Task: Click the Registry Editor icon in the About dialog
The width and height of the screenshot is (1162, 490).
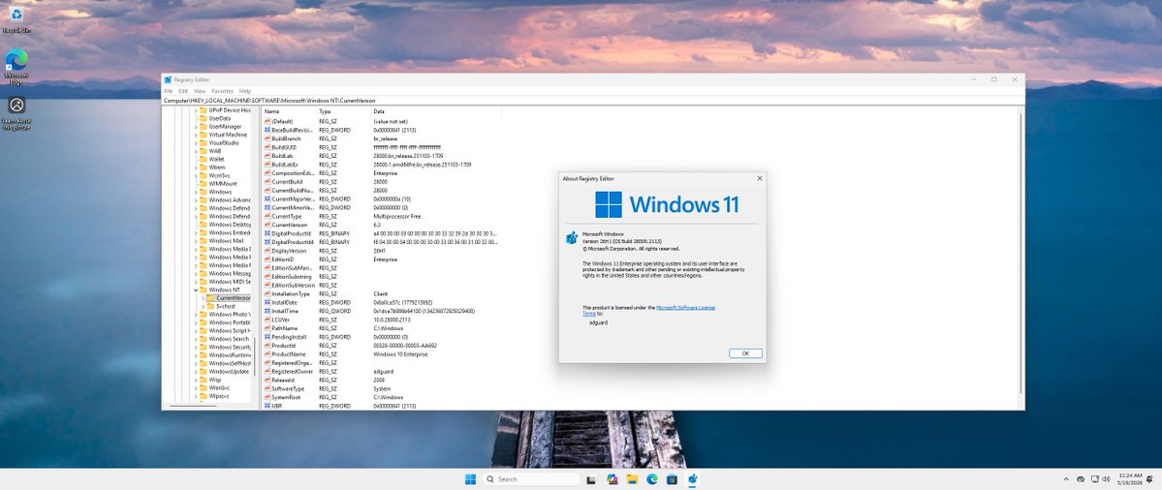Action: tap(572, 237)
